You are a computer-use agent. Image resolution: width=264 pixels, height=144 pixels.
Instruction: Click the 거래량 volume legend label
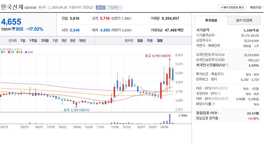click(x=183, y=116)
